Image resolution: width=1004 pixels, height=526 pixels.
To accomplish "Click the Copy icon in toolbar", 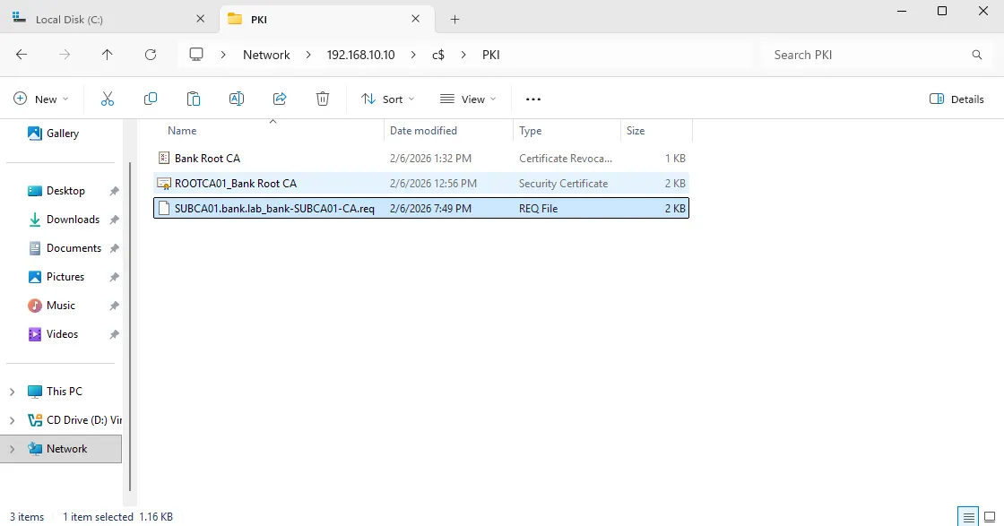I will (x=151, y=99).
